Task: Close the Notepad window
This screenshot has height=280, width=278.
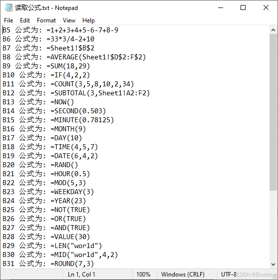Action: pos(266,8)
